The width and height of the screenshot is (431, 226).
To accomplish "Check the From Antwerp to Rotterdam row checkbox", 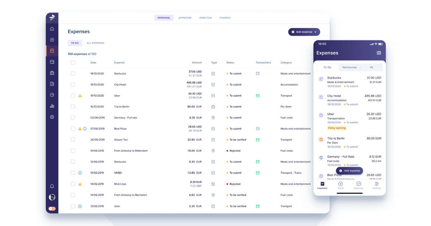I will click(x=73, y=151).
